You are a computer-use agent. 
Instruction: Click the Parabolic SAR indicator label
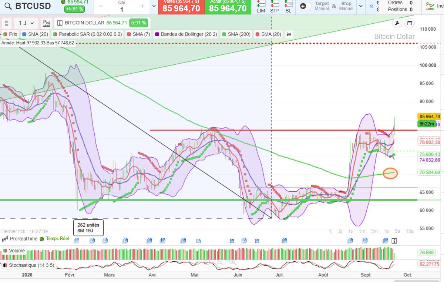87,34
